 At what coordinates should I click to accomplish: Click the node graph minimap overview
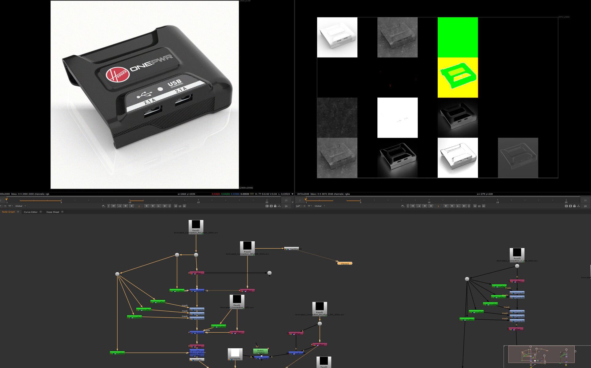coord(541,354)
